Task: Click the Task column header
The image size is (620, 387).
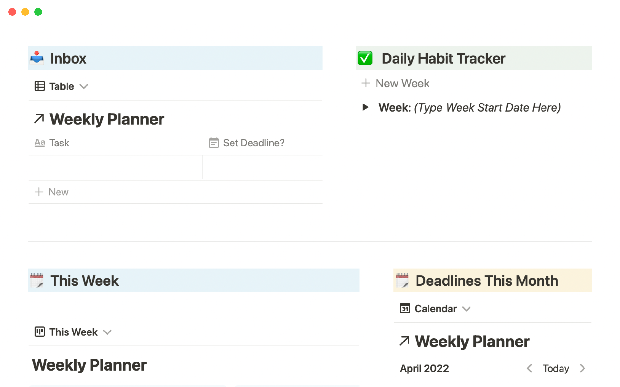Action: 59,143
